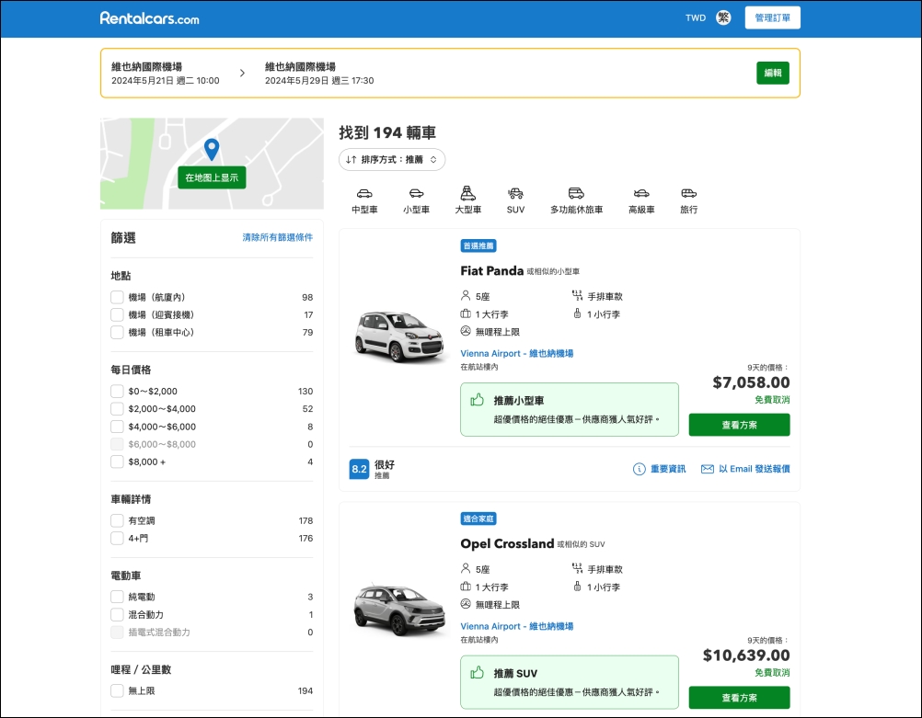Click the map preview thumbnail
The image size is (922, 718).
[212, 164]
